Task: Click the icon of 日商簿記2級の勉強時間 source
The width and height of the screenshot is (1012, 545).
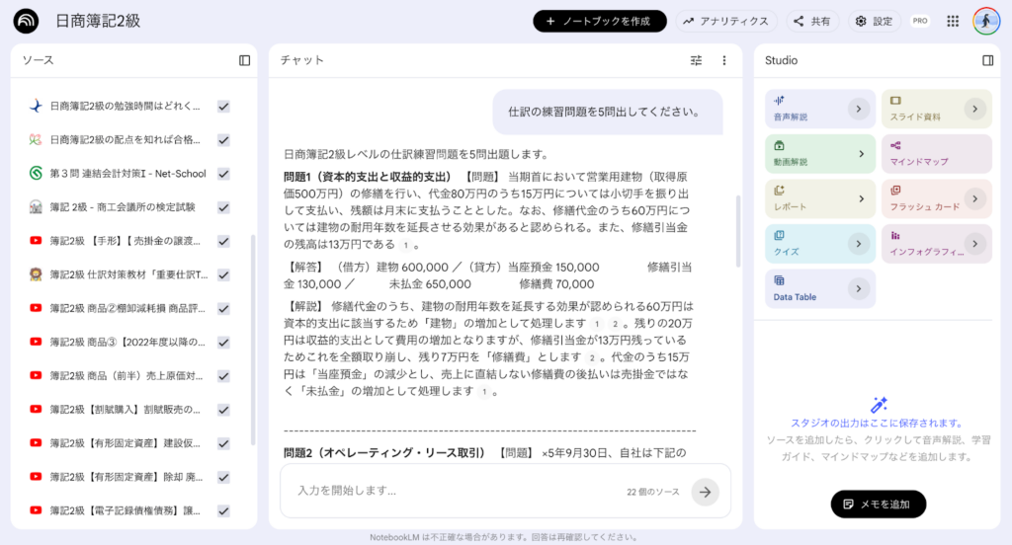Action: click(x=37, y=106)
